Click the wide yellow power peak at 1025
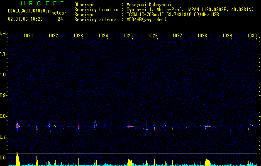 coord(130,162)
